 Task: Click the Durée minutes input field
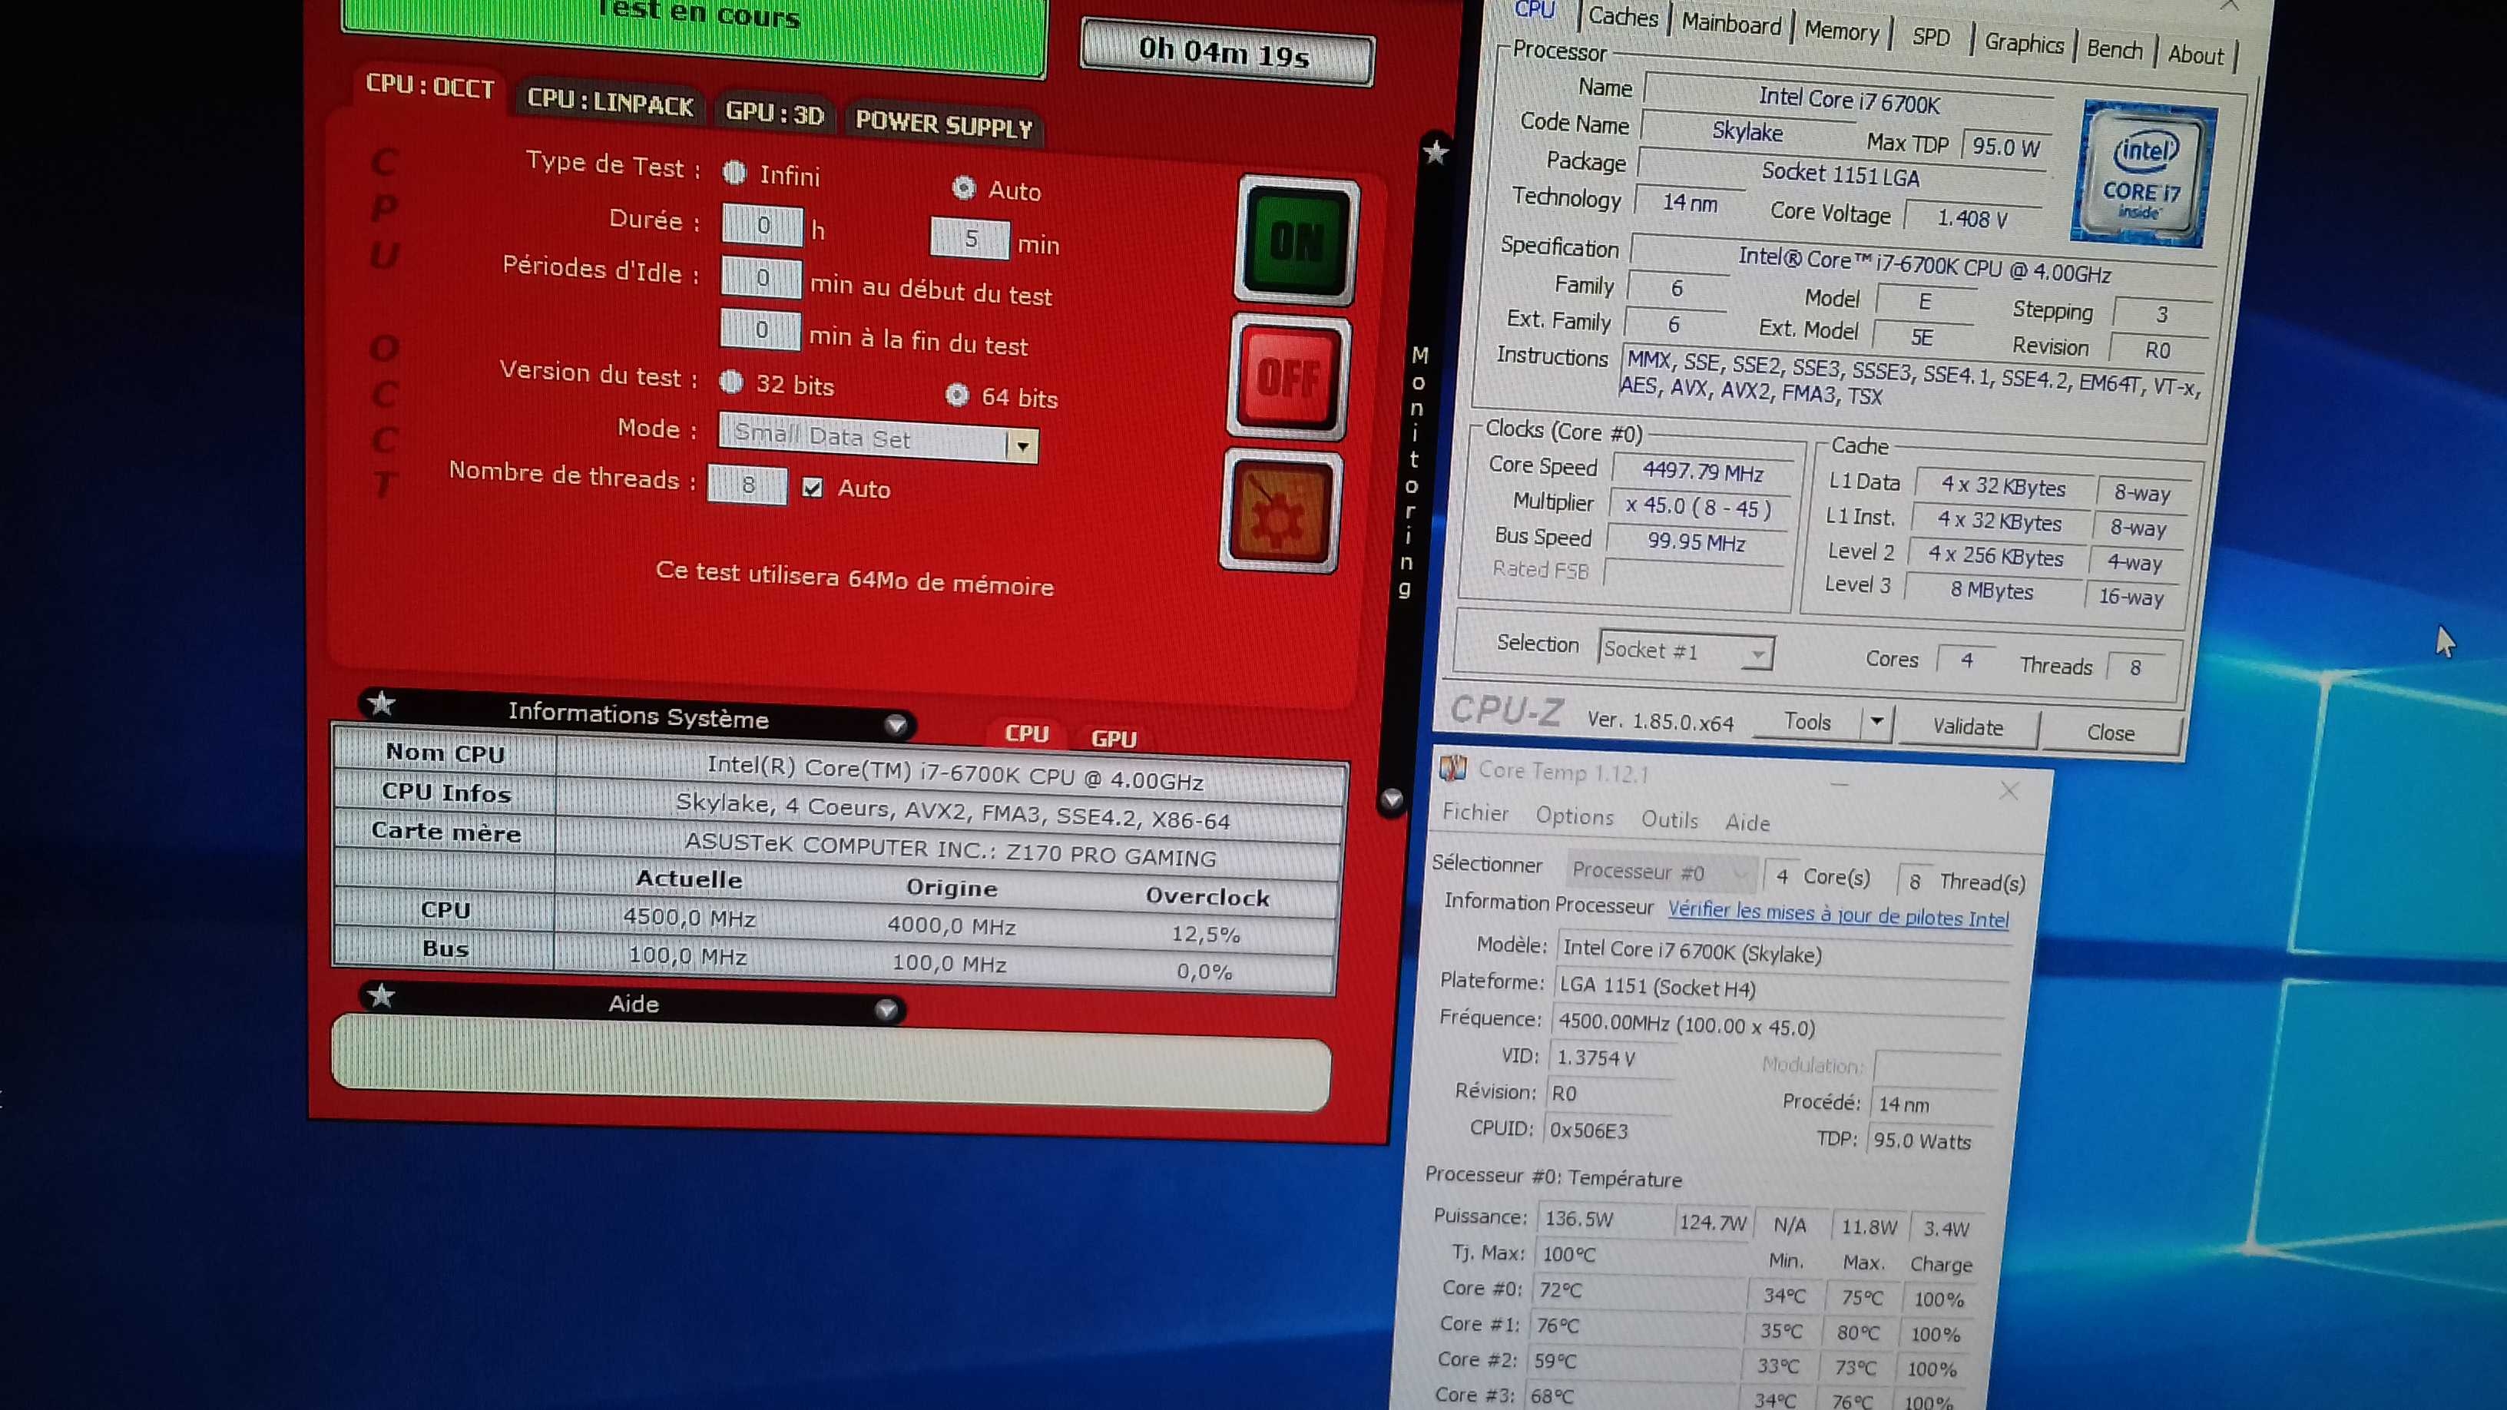click(969, 238)
